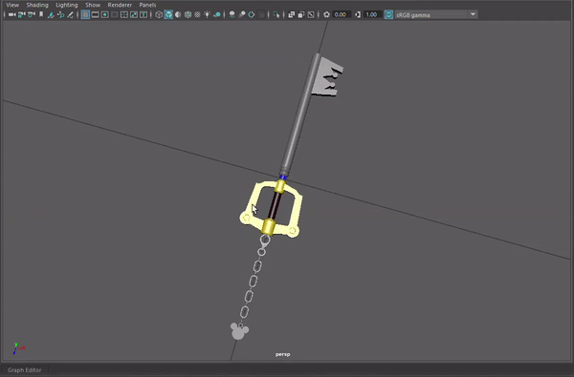This screenshot has height=377, width=574.
Task: Select the Mickey-shaped keychain token
Action: pos(238,331)
